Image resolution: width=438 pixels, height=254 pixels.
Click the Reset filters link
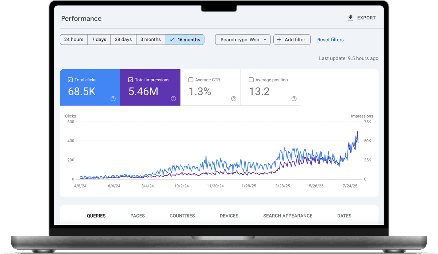click(330, 40)
